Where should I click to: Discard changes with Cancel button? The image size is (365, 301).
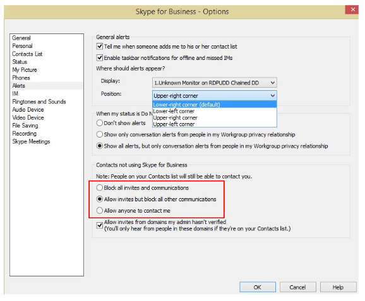click(297, 287)
